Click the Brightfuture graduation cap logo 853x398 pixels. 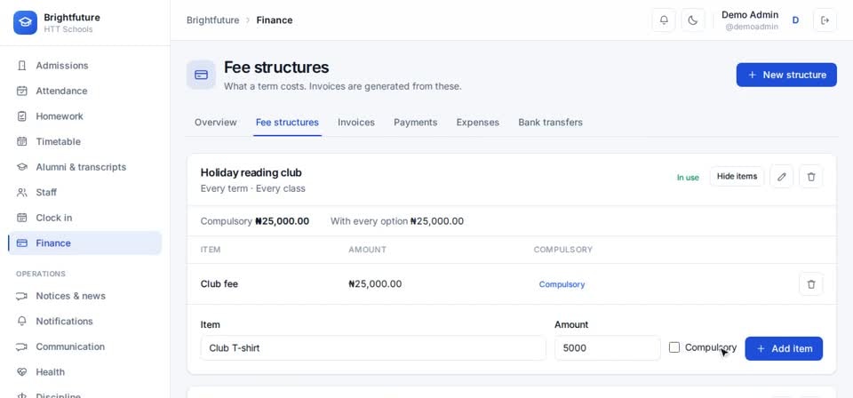pyautogui.click(x=25, y=23)
